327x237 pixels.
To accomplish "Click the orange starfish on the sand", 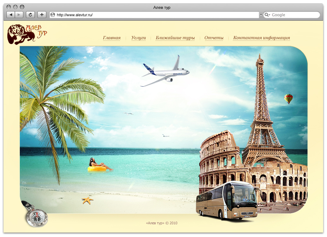I will pos(87,200).
